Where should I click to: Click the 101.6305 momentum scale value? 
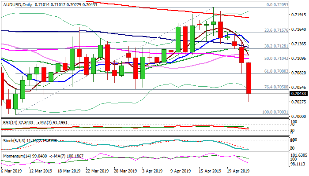[x=299, y=155]
